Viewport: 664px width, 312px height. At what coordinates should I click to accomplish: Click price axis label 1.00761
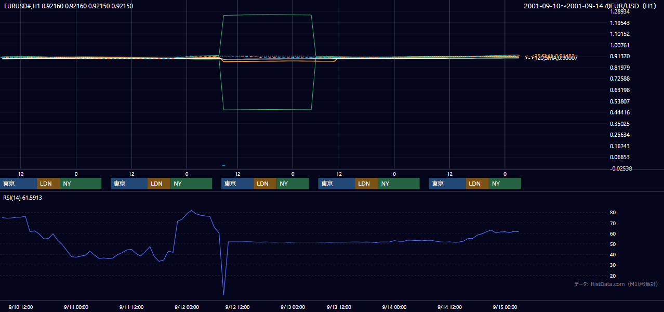[620, 45]
